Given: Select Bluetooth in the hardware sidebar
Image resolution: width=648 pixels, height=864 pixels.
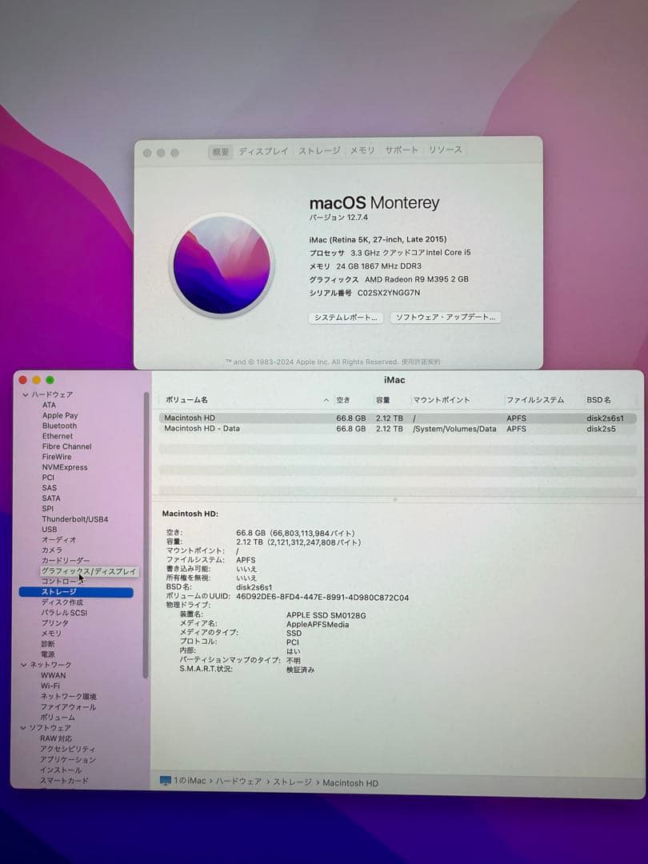Looking at the screenshot, I should click(x=58, y=426).
